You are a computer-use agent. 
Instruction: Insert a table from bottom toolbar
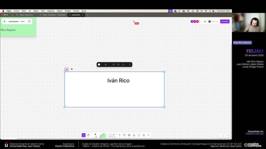(129, 135)
